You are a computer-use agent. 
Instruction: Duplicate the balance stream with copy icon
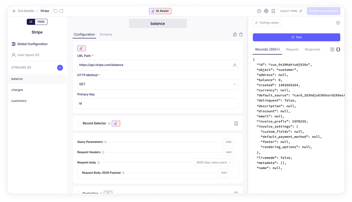pyautogui.click(x=235, y=35)
